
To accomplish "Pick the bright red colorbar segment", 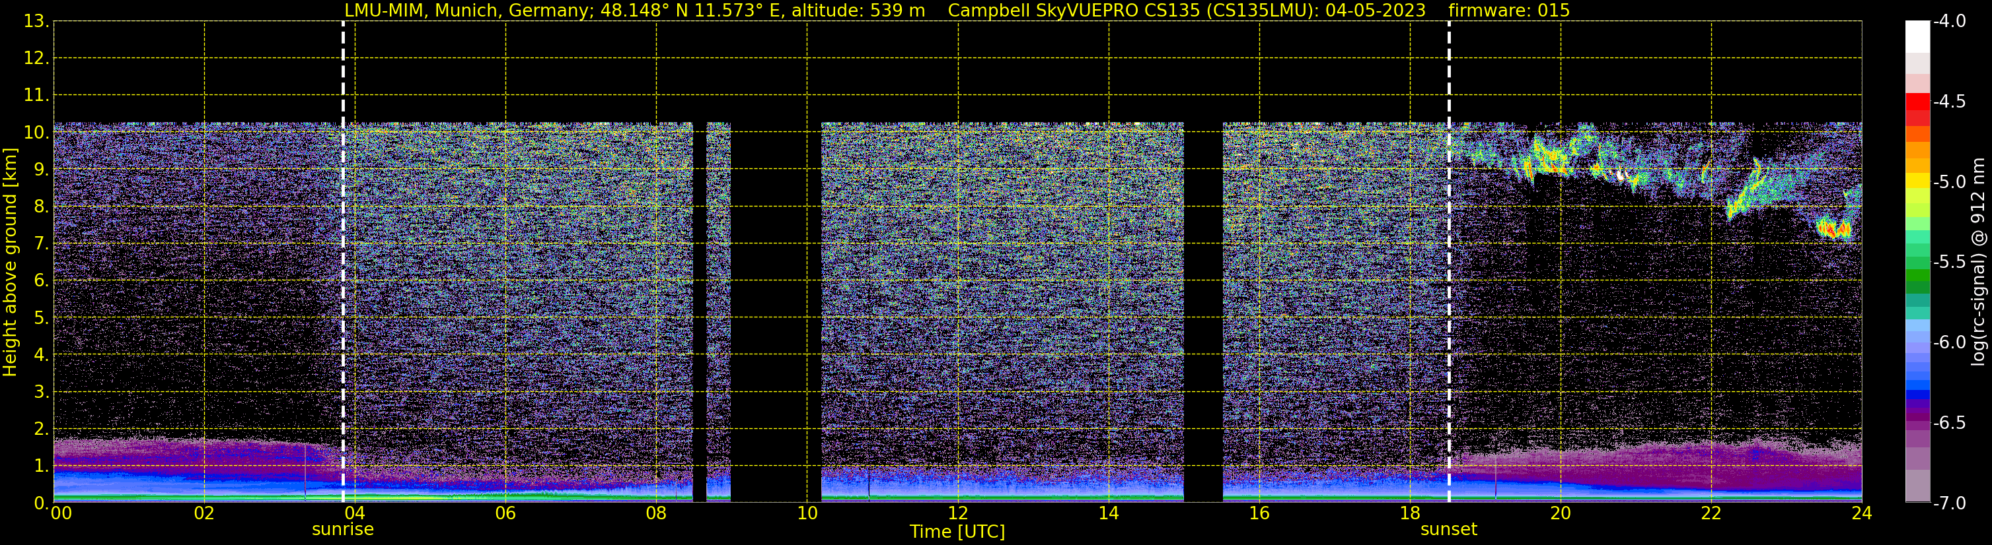I will [1918, 102].
